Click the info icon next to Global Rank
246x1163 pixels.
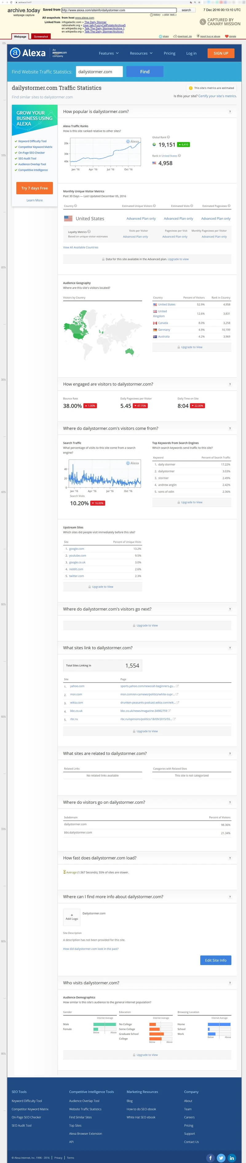pyautogui.click(x=169, y=137)
